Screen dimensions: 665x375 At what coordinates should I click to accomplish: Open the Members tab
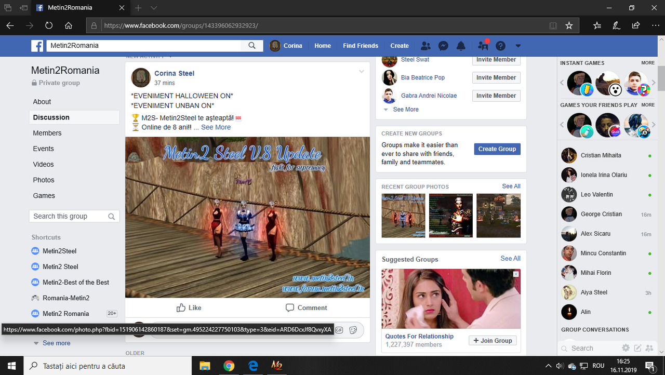pyautogui.click(x=47, y=133)
